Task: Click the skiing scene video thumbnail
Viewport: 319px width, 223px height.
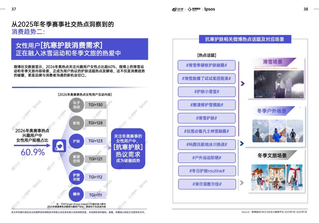Action: click(279, 84)
